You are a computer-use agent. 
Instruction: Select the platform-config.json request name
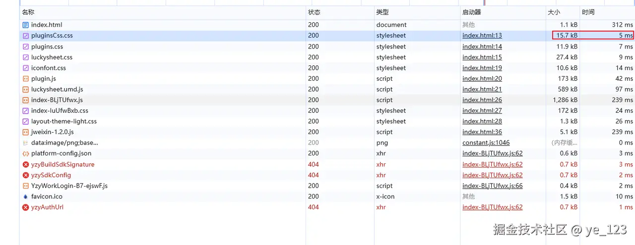pyautogui.click(x=62, y=153)
